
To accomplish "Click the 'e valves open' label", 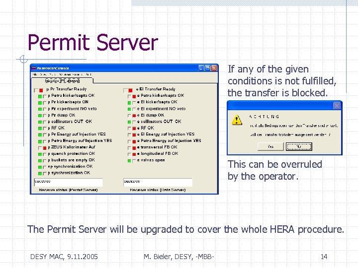I will 151,160.
